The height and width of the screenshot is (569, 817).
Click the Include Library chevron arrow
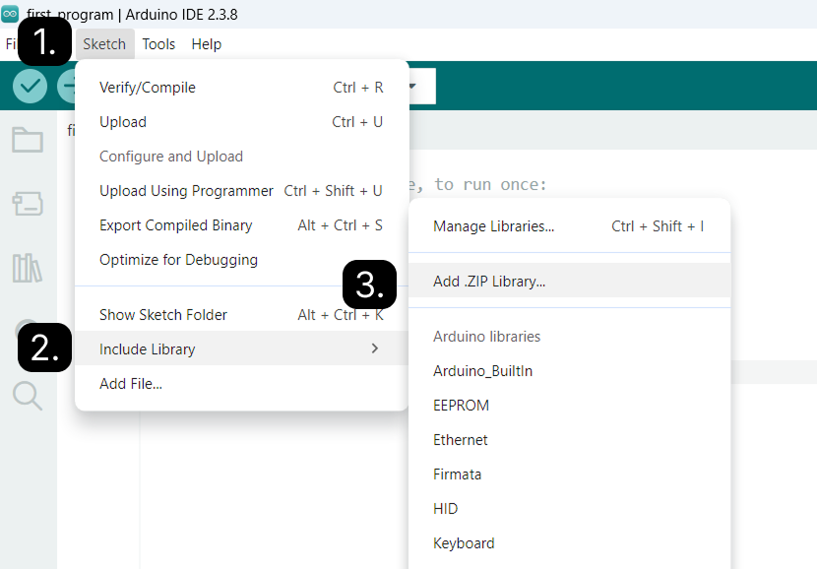coord(375,348)
